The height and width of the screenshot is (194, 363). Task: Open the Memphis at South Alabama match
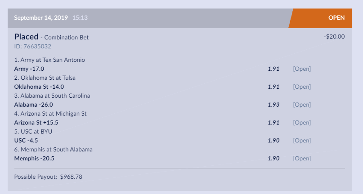click(54, 149)
